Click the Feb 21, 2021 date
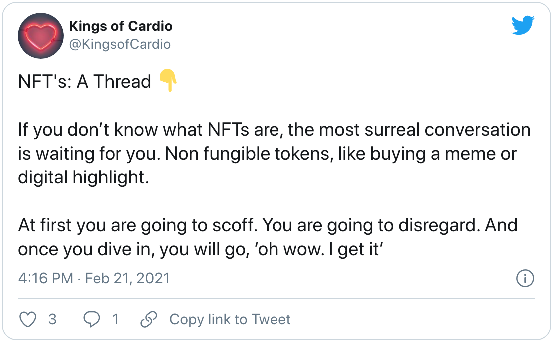Image resolution: width=553 pixels, height=342 pixels. [x=127, y=278]
